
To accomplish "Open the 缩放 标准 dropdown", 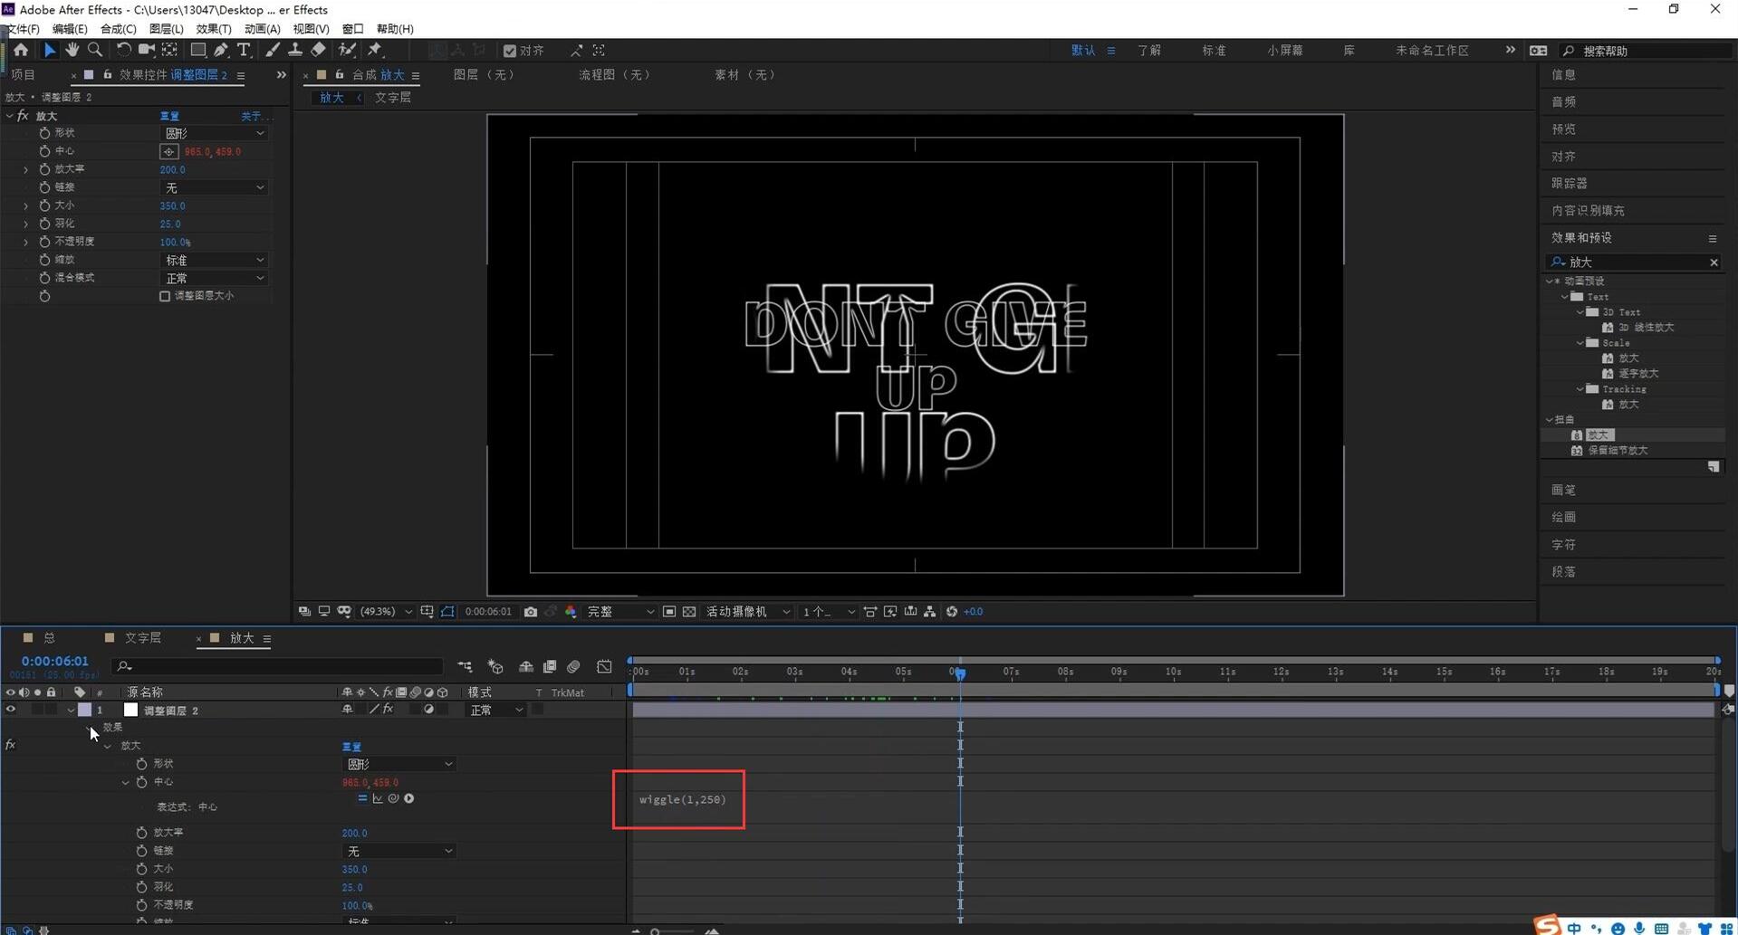I will pos(214,260).
